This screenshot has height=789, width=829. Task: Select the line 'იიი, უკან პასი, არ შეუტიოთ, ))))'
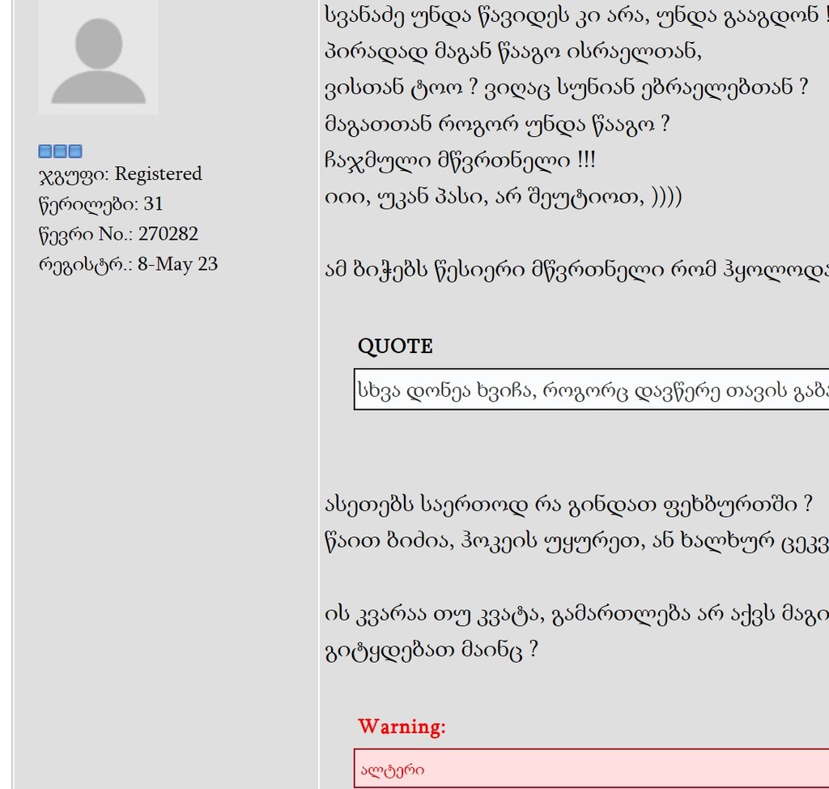504,197
